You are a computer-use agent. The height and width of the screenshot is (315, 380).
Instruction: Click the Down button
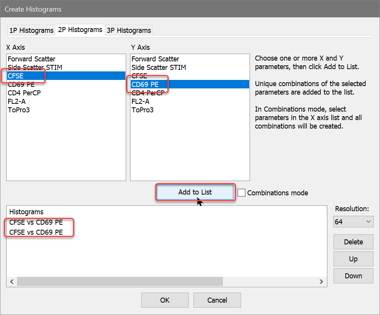353,276
